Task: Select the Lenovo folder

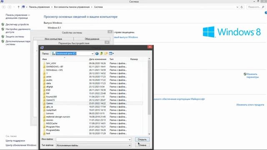Action: tap(50, 113)
